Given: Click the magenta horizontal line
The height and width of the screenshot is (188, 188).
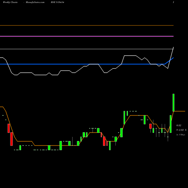Looking at the screenshot, I should tap(87, 36).
